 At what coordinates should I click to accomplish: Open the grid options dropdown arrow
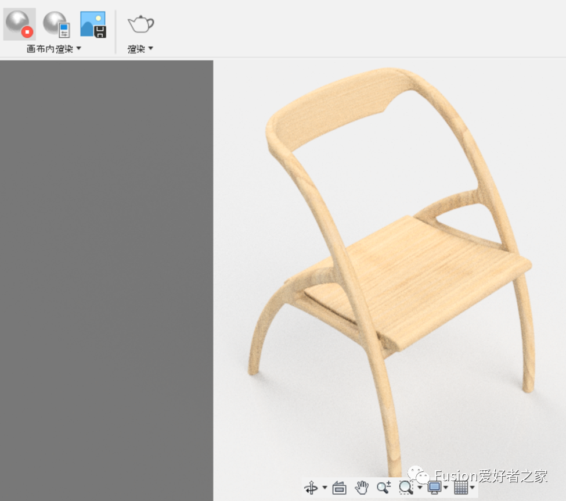coord(473,488)
